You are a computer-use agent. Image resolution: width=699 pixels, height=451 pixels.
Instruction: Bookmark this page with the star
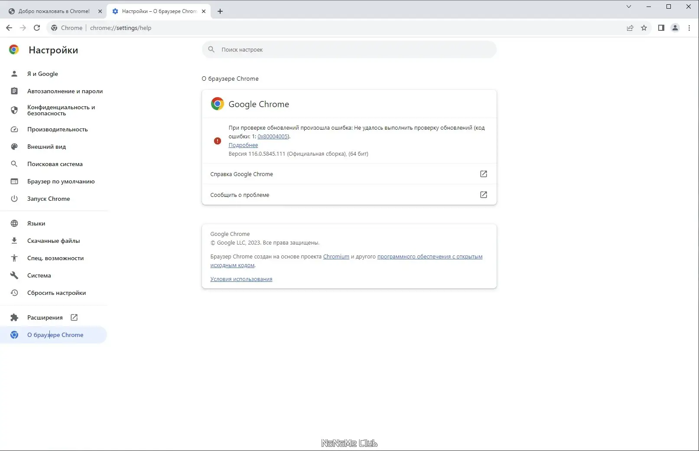pos(644,28)
